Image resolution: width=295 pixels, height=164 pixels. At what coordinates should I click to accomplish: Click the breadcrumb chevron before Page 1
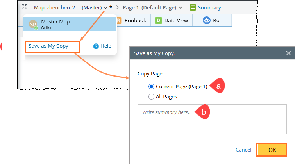click(x=117, y=7)
